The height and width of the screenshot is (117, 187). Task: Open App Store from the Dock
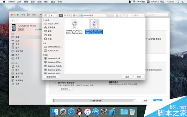(x=96, y=112)
